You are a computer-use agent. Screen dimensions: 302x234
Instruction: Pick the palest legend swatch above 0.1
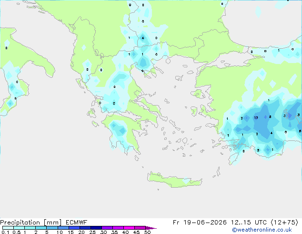(8, 228)
